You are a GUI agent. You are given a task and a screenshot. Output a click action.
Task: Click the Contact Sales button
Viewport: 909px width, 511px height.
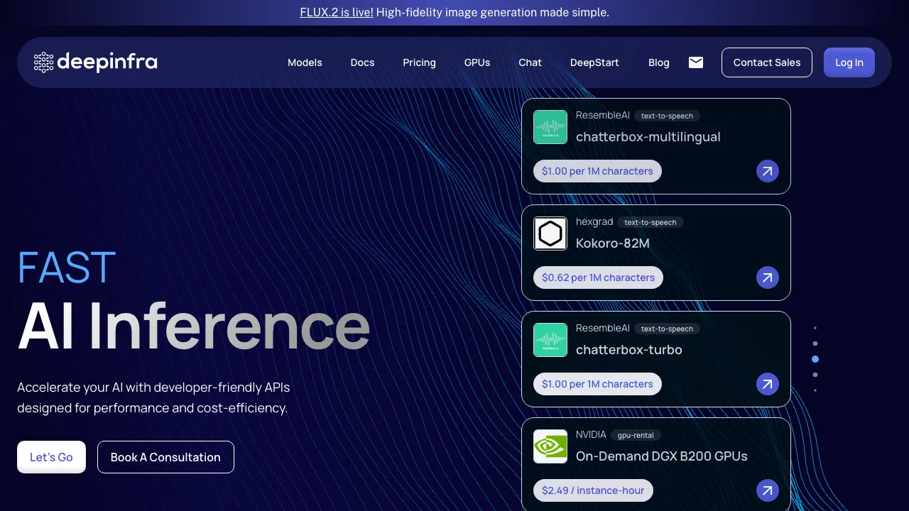(x=767, y=62)
